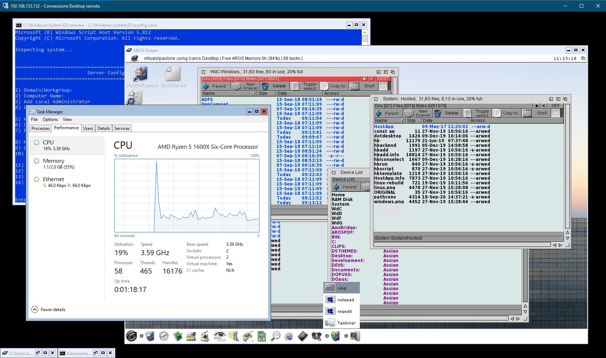
Task: Open the binoculars find tool in the dock
Action: pyautogui.click(x=316, y=336)
